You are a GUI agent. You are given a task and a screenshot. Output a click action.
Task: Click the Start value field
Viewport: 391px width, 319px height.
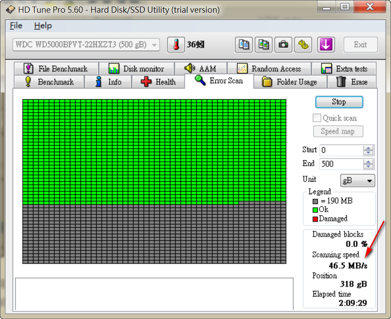click(x=341, y=150)
